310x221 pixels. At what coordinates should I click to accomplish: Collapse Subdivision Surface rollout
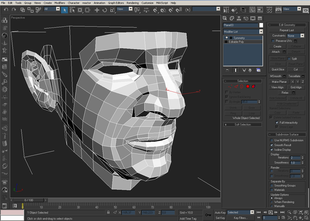(287, 134)
